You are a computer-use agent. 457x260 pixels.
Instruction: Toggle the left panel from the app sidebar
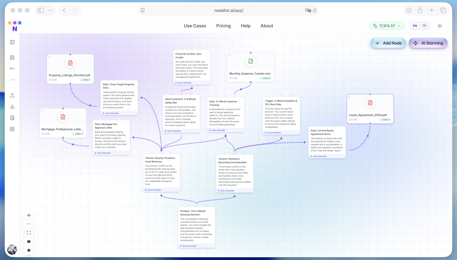tap(12, 42)
